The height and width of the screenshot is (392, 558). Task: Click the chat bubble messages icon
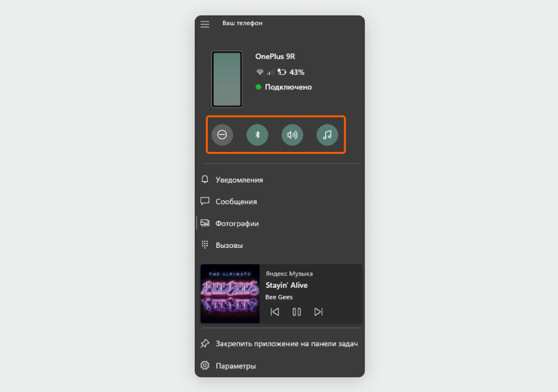[x=205, y=201]
